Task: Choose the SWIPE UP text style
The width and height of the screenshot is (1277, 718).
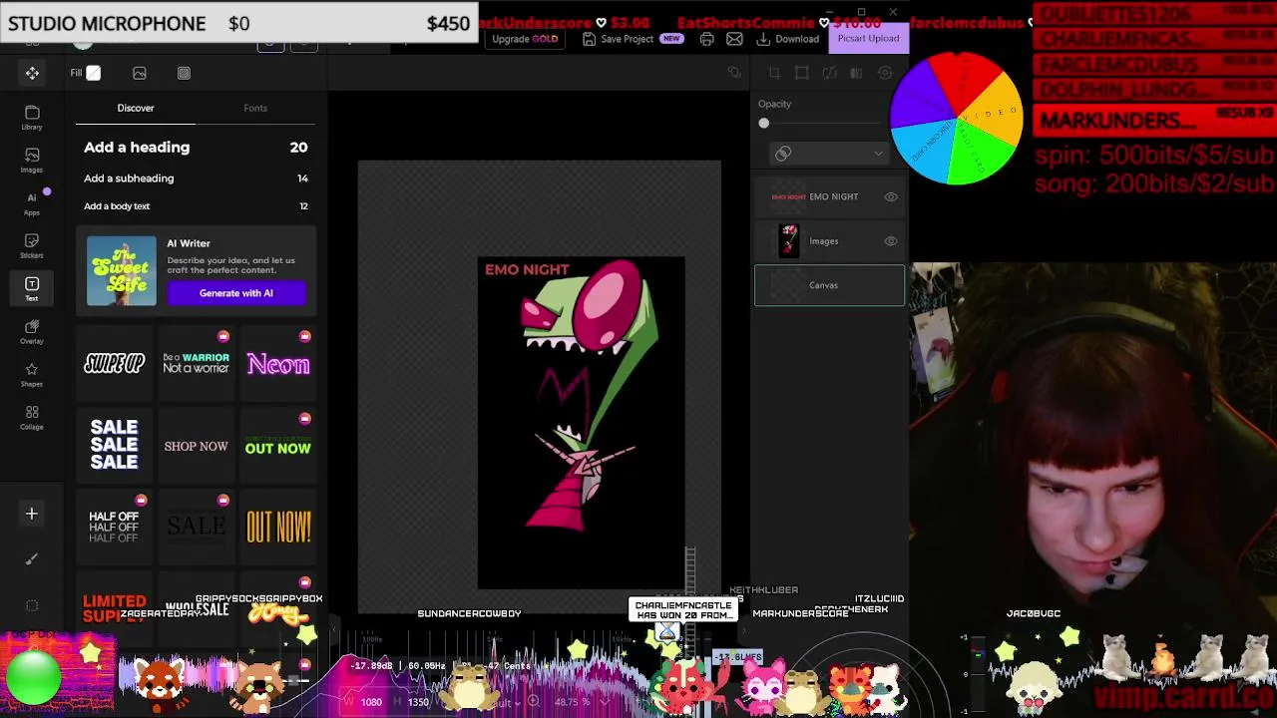Action: (x=114, y=364)
